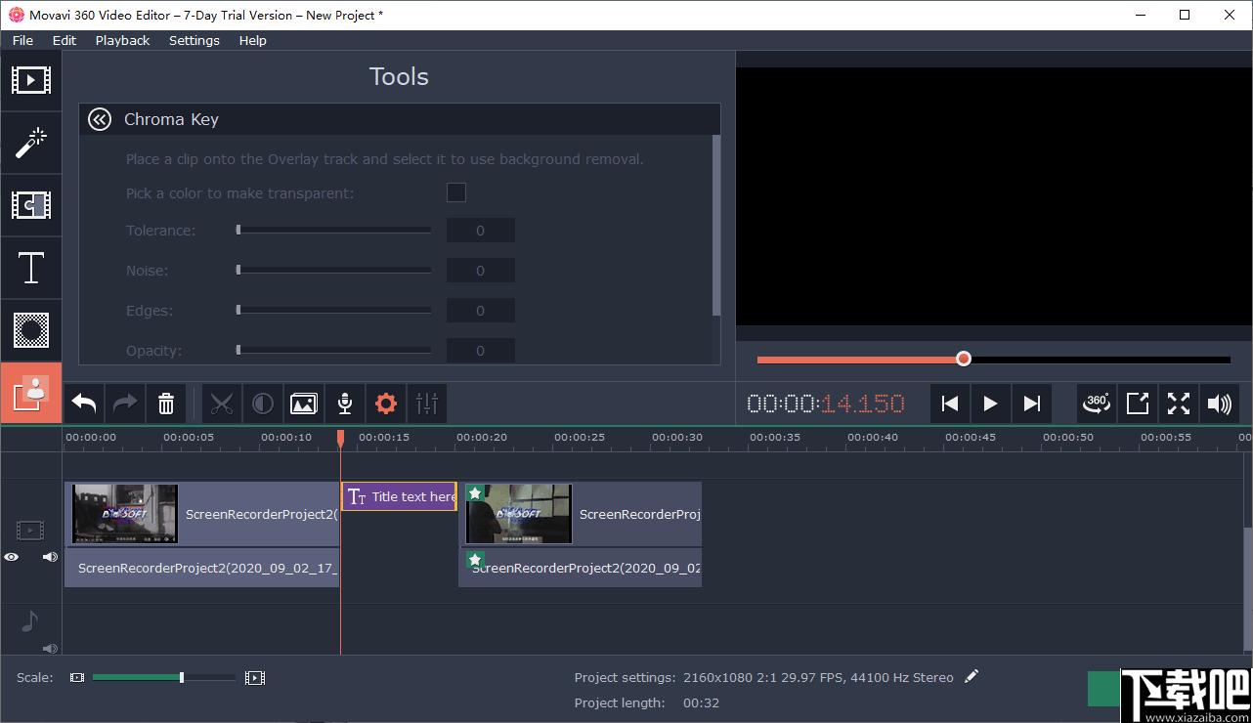The width and height of the screenshot is (1253, 723).
Task: Click the Tolerance value field
Action: coord(481,231)
